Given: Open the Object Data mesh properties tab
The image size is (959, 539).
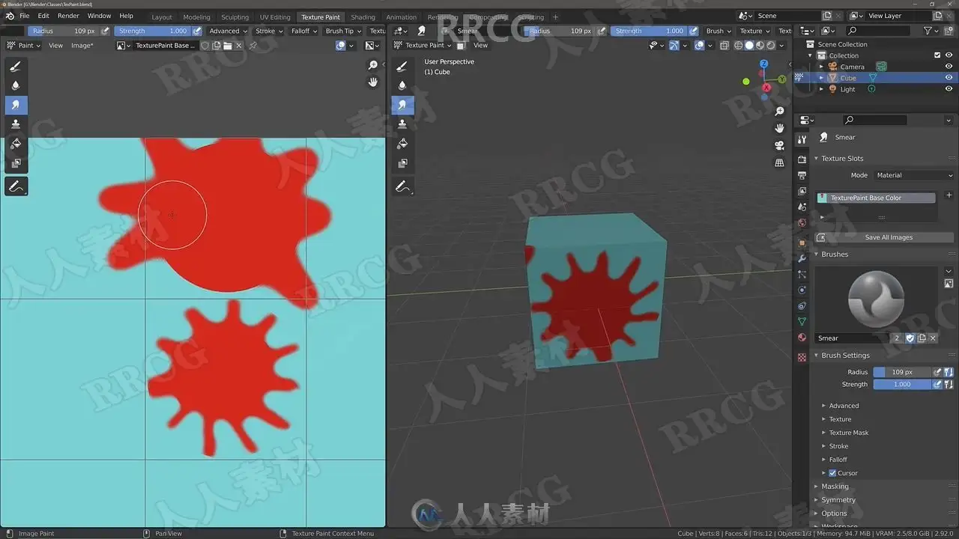Looking at the screenshot, I should click(802, 322).
